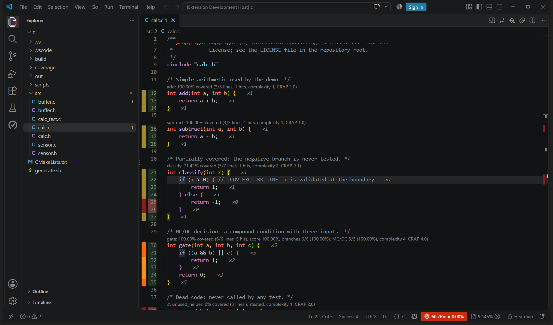Collapse the src folder
This screenshot has height=325, width=553.
(x=80, y=93)
